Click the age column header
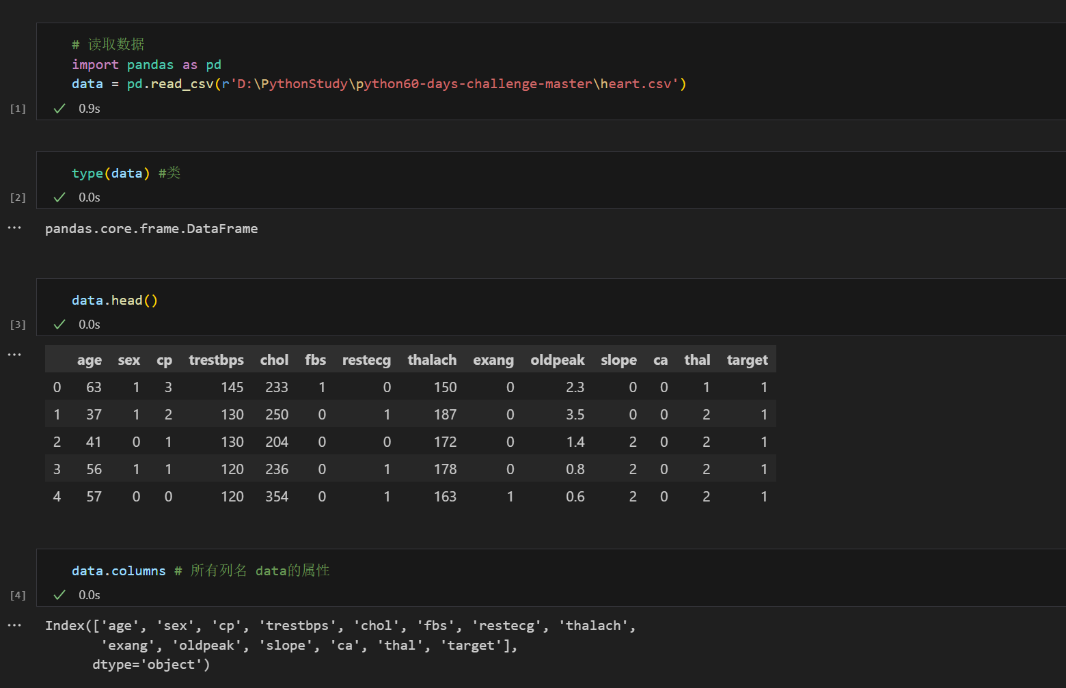This screenshot has height=688, width=1066. (90, 360)
